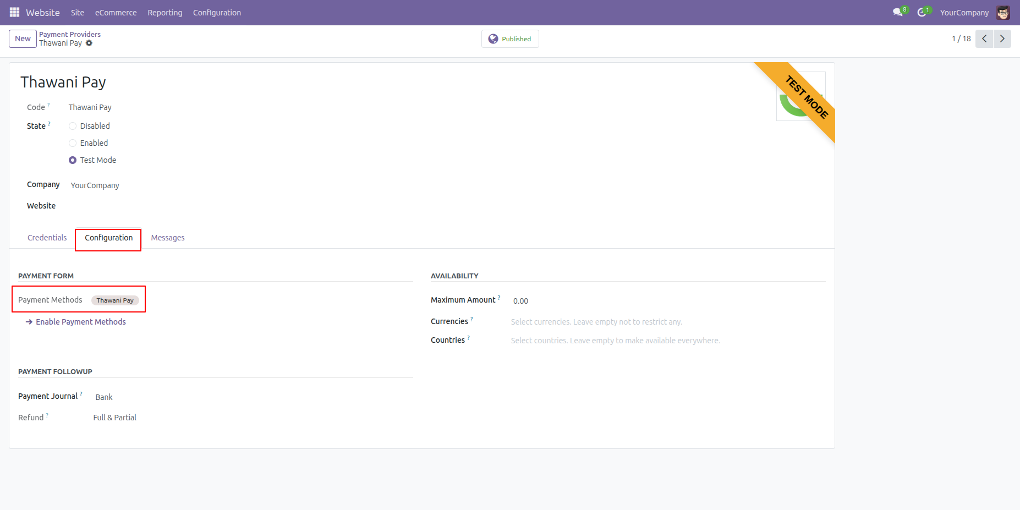1020x510 pixels.
Task: Open the activities clock icon
Action: pos(923,12)
